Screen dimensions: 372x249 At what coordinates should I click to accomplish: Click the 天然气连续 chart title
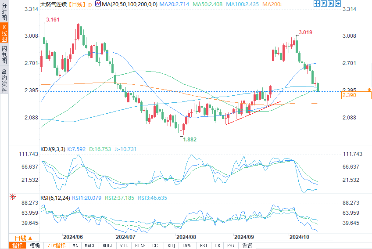(x=54, y=4)
